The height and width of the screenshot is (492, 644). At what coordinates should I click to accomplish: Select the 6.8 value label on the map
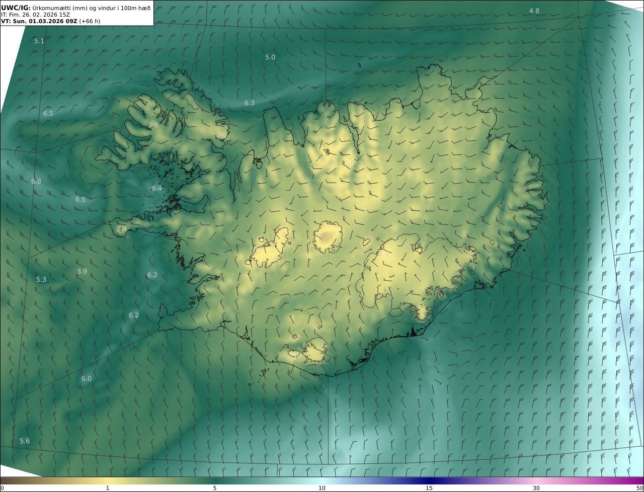tap(36, 182)
